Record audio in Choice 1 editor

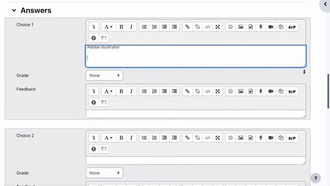click(261, 27)
